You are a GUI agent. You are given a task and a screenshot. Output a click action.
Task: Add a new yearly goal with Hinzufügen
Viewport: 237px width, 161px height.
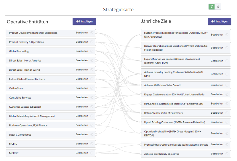pos(219,21)
